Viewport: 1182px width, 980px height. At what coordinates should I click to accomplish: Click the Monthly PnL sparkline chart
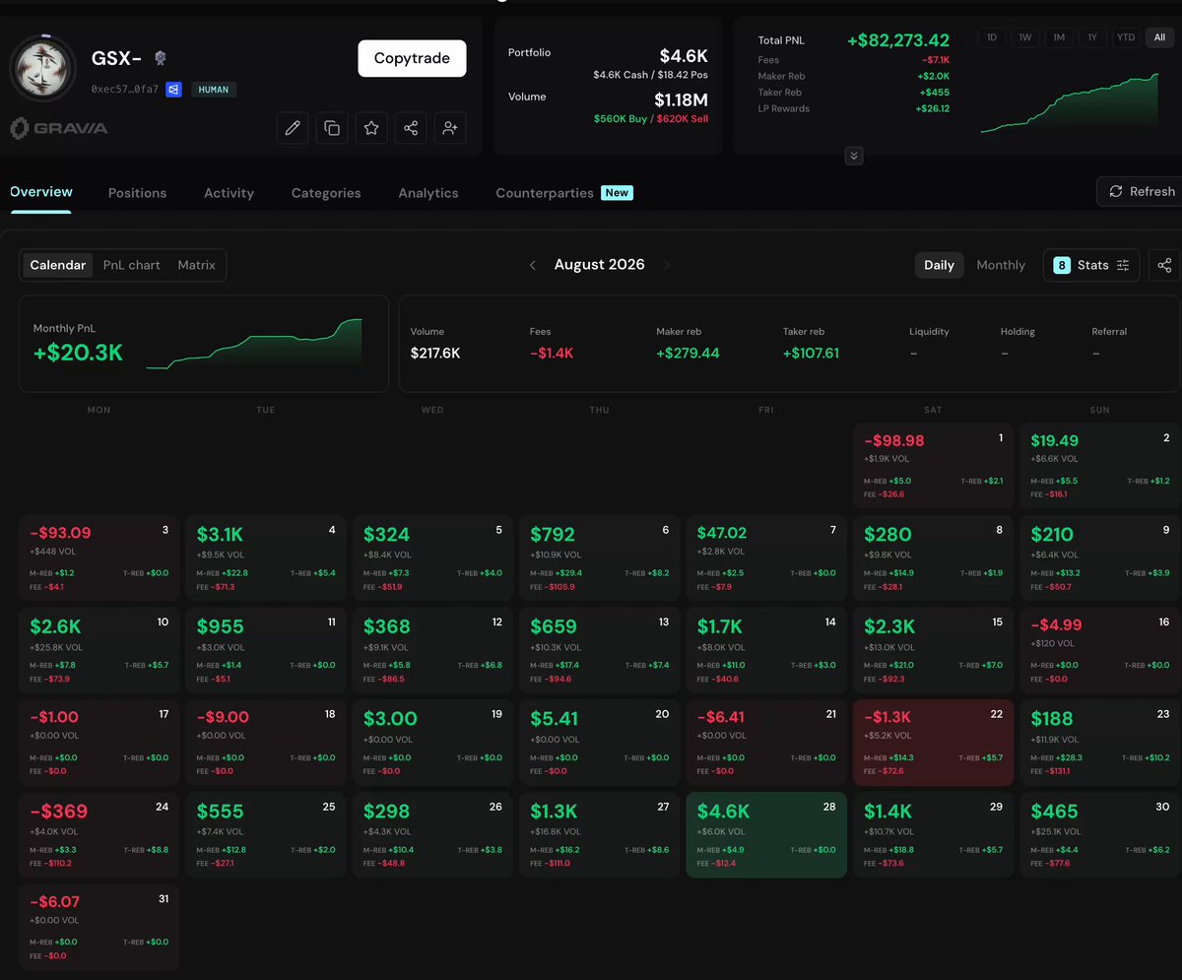254,344
